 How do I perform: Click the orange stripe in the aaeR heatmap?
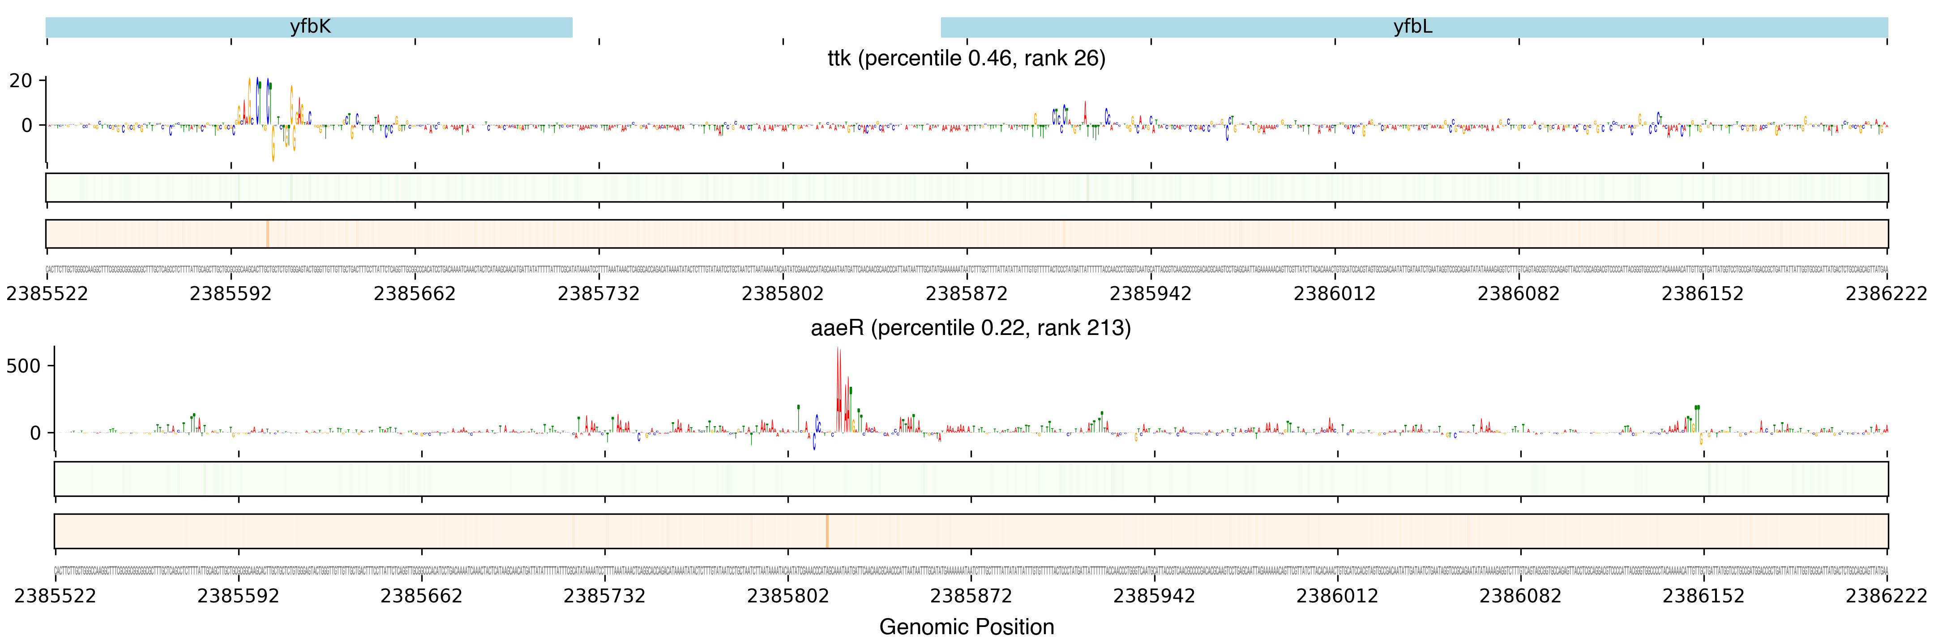pyautogui.click(x=826, y=531)
